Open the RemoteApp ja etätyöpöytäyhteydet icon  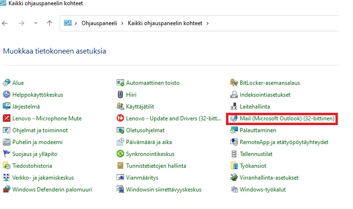click(x=234, y=142)
